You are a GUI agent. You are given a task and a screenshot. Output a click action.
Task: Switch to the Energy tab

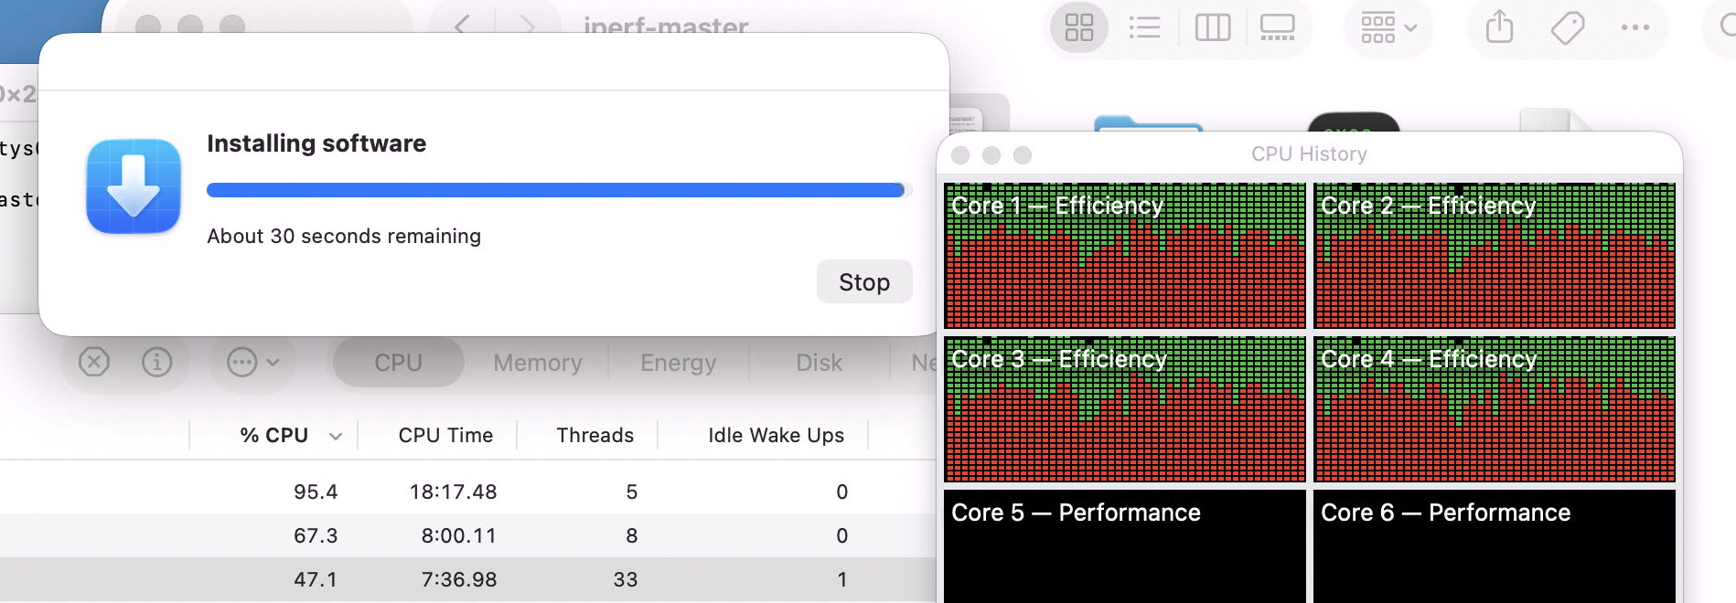[x=679, y=363]
